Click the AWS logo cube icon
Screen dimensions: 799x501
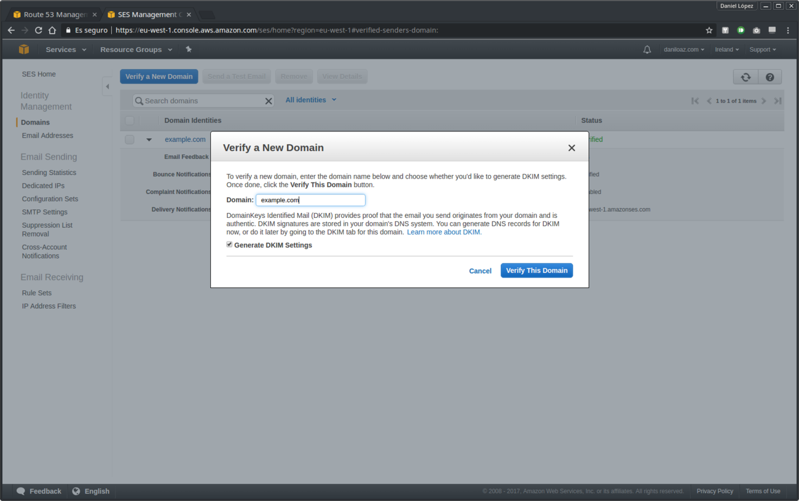(x=24, y=49)
